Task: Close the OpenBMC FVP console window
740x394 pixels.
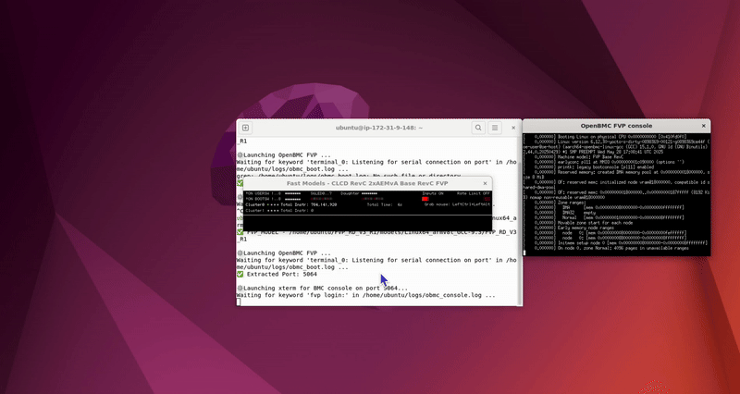Action: point(704,124)
